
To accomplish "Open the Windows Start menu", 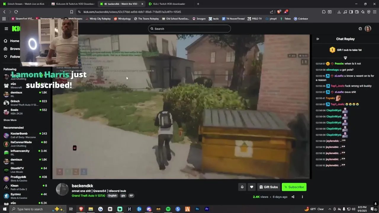I will pyautogui.click(x=4, y=209).
